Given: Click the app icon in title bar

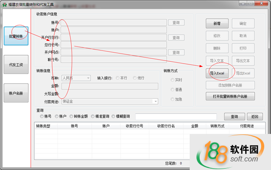Looking at the screenshot, I should (x=5, y=5).
